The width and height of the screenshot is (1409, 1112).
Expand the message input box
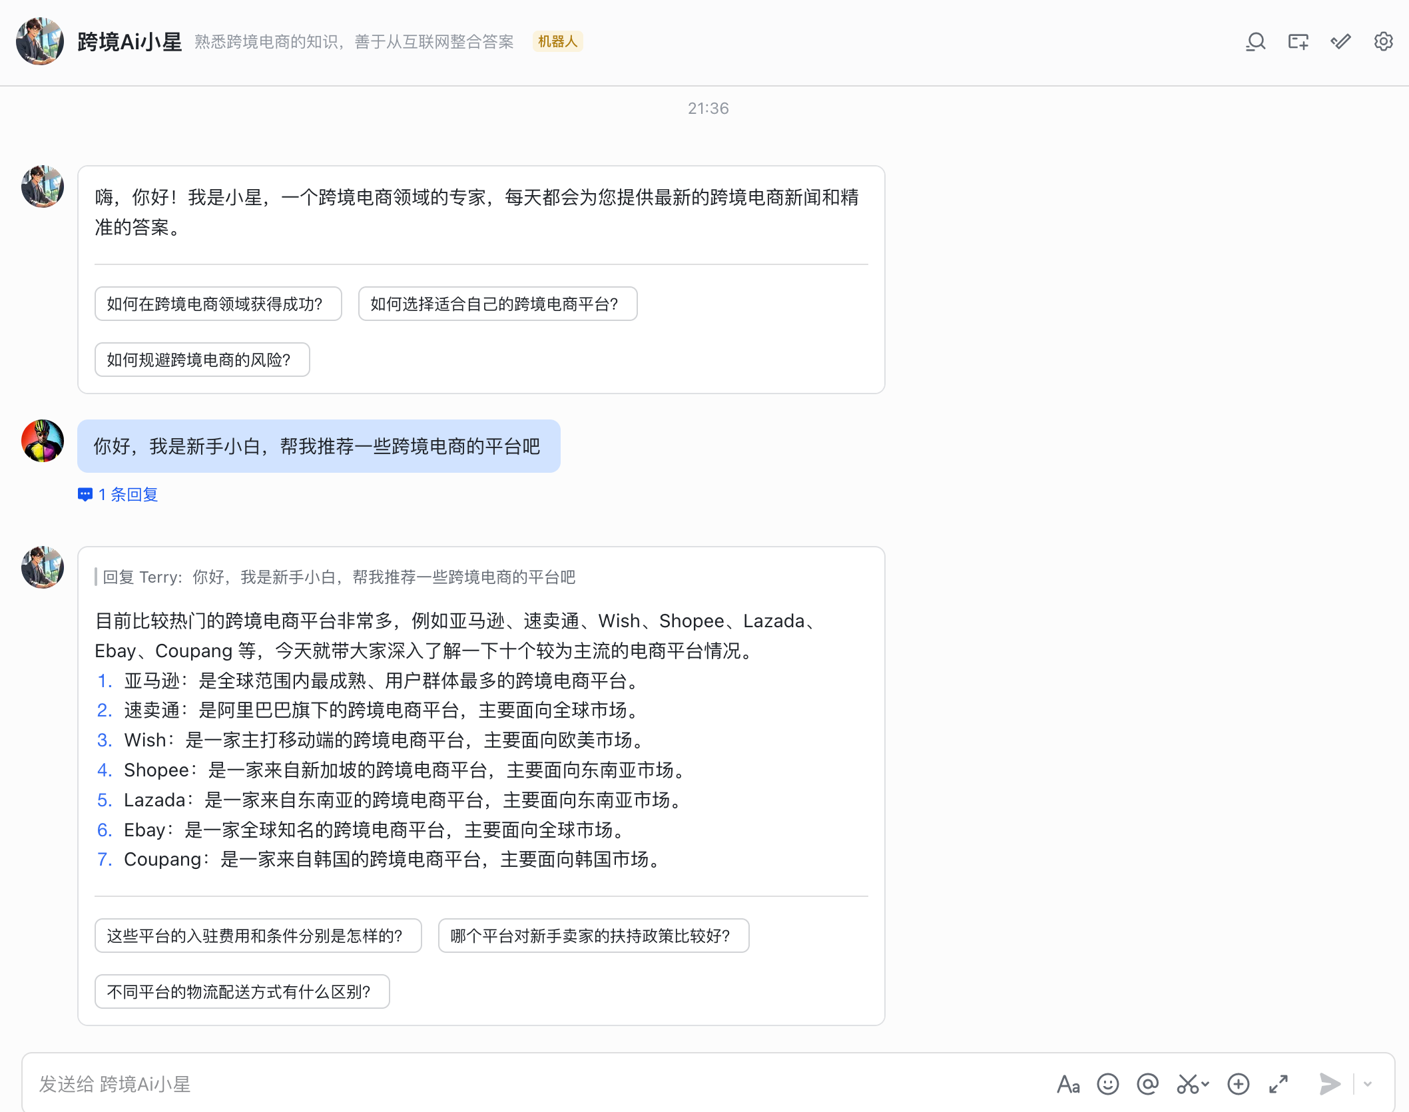point(1278,1084)
